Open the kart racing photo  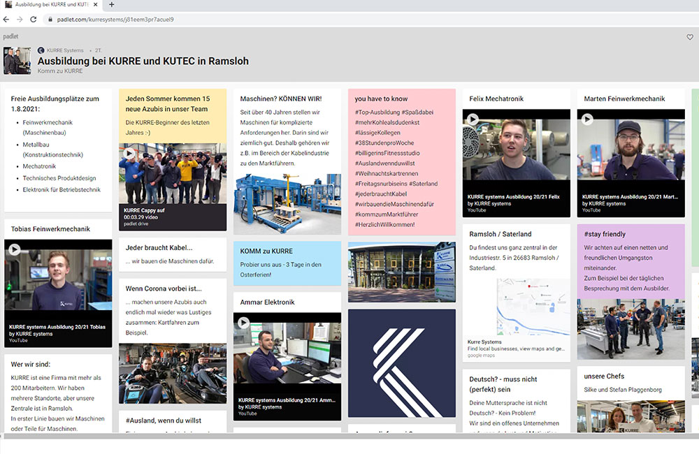[x=173, y=374]
